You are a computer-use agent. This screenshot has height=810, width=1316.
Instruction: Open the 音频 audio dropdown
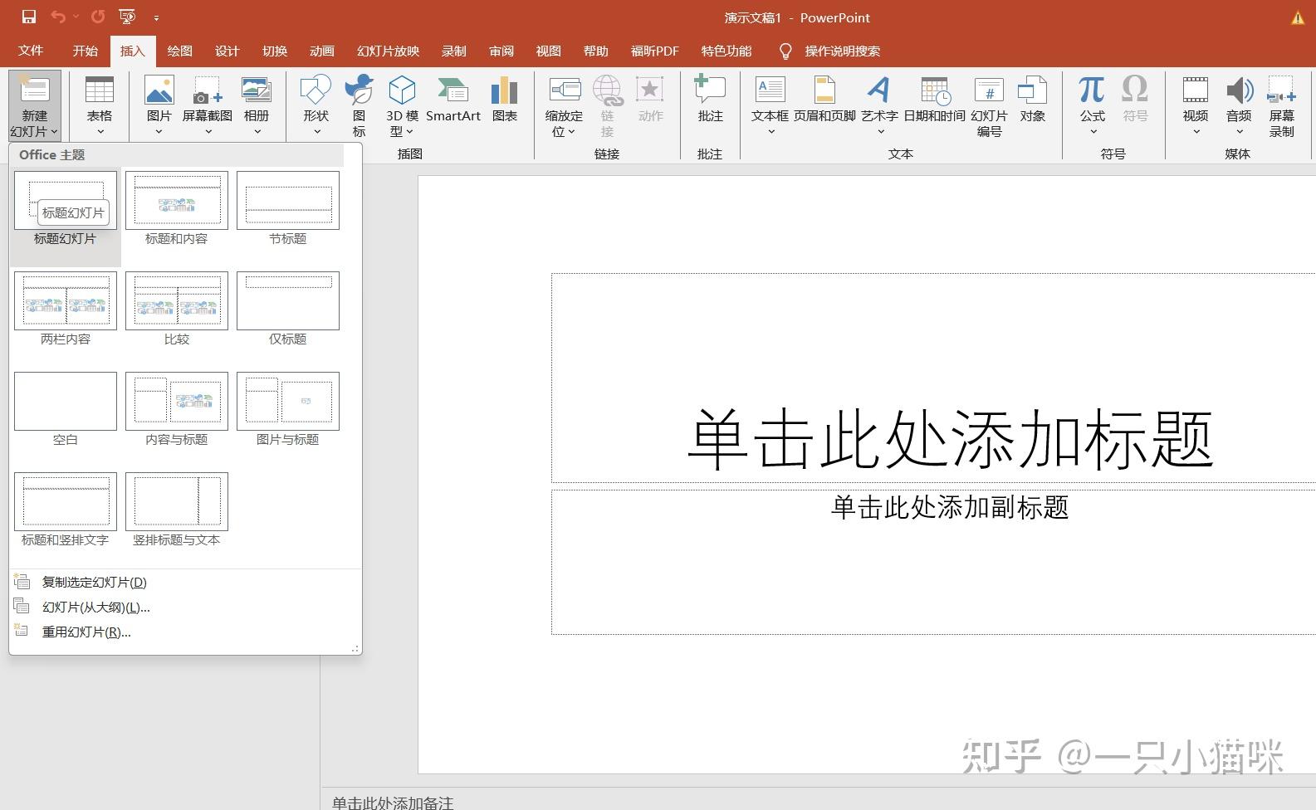pos(1239,130)
